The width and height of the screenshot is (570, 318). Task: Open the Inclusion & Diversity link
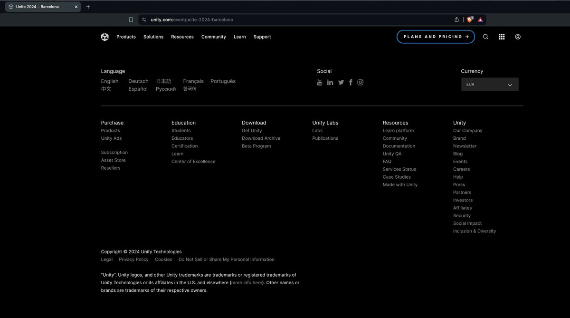475,231
